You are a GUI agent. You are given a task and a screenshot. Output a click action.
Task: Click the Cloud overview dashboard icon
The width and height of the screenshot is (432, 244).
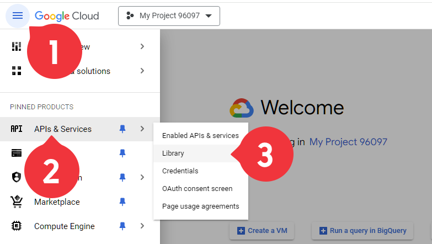(x=17, y=46)
